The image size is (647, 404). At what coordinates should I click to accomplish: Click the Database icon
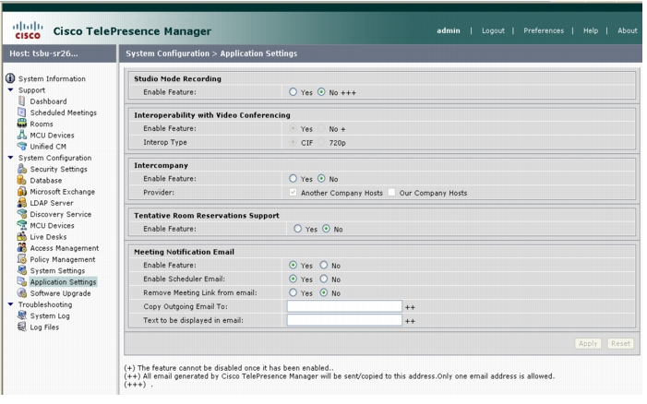pos(22,180)
